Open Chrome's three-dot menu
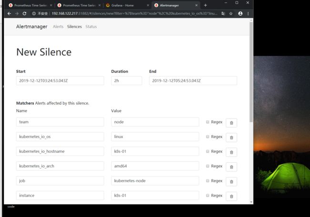Screen dimensions: 310x217 [x=248, y=14]
